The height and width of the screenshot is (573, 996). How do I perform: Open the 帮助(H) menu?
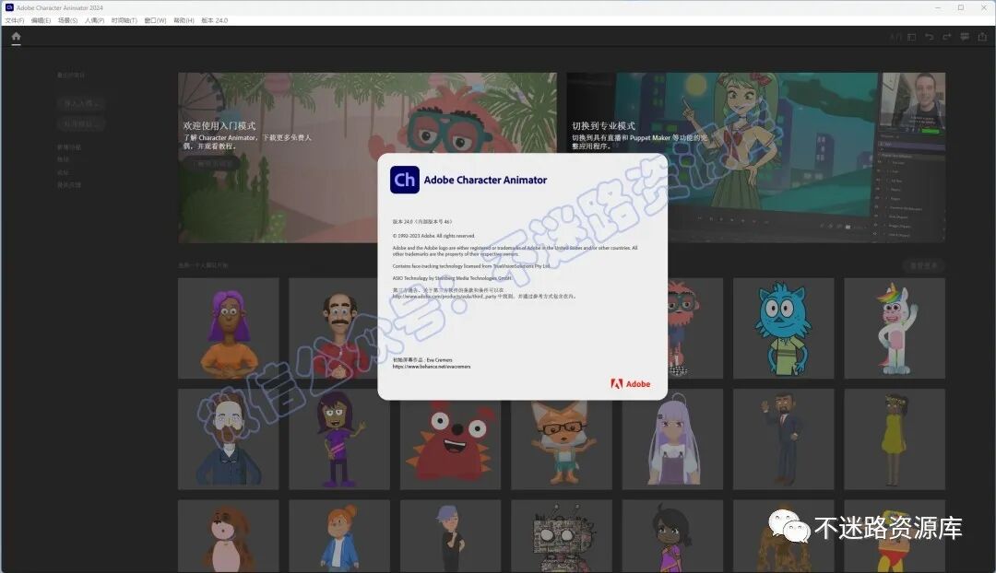[x=184, y=20]
